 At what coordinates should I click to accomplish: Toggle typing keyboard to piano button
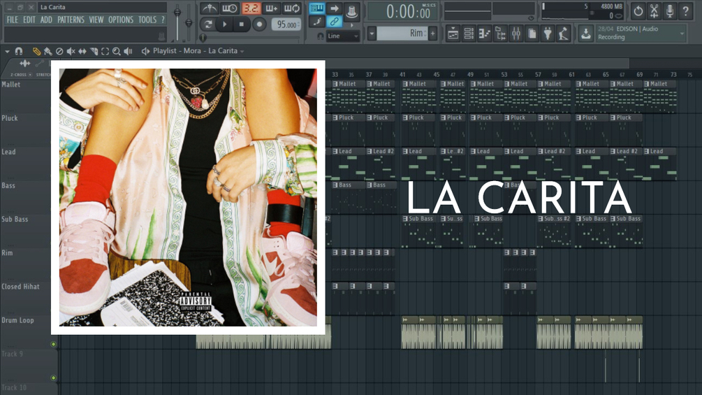[x=317, y=8]
